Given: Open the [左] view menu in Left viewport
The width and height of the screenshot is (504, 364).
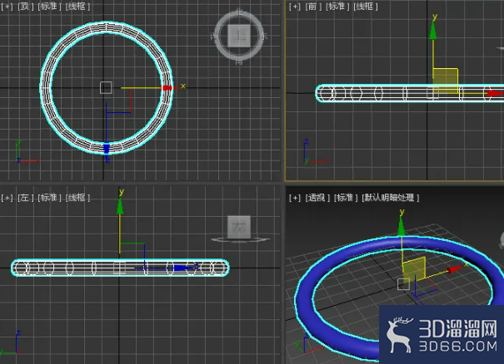Looking at the screenshot, I should tap(25, 198).
